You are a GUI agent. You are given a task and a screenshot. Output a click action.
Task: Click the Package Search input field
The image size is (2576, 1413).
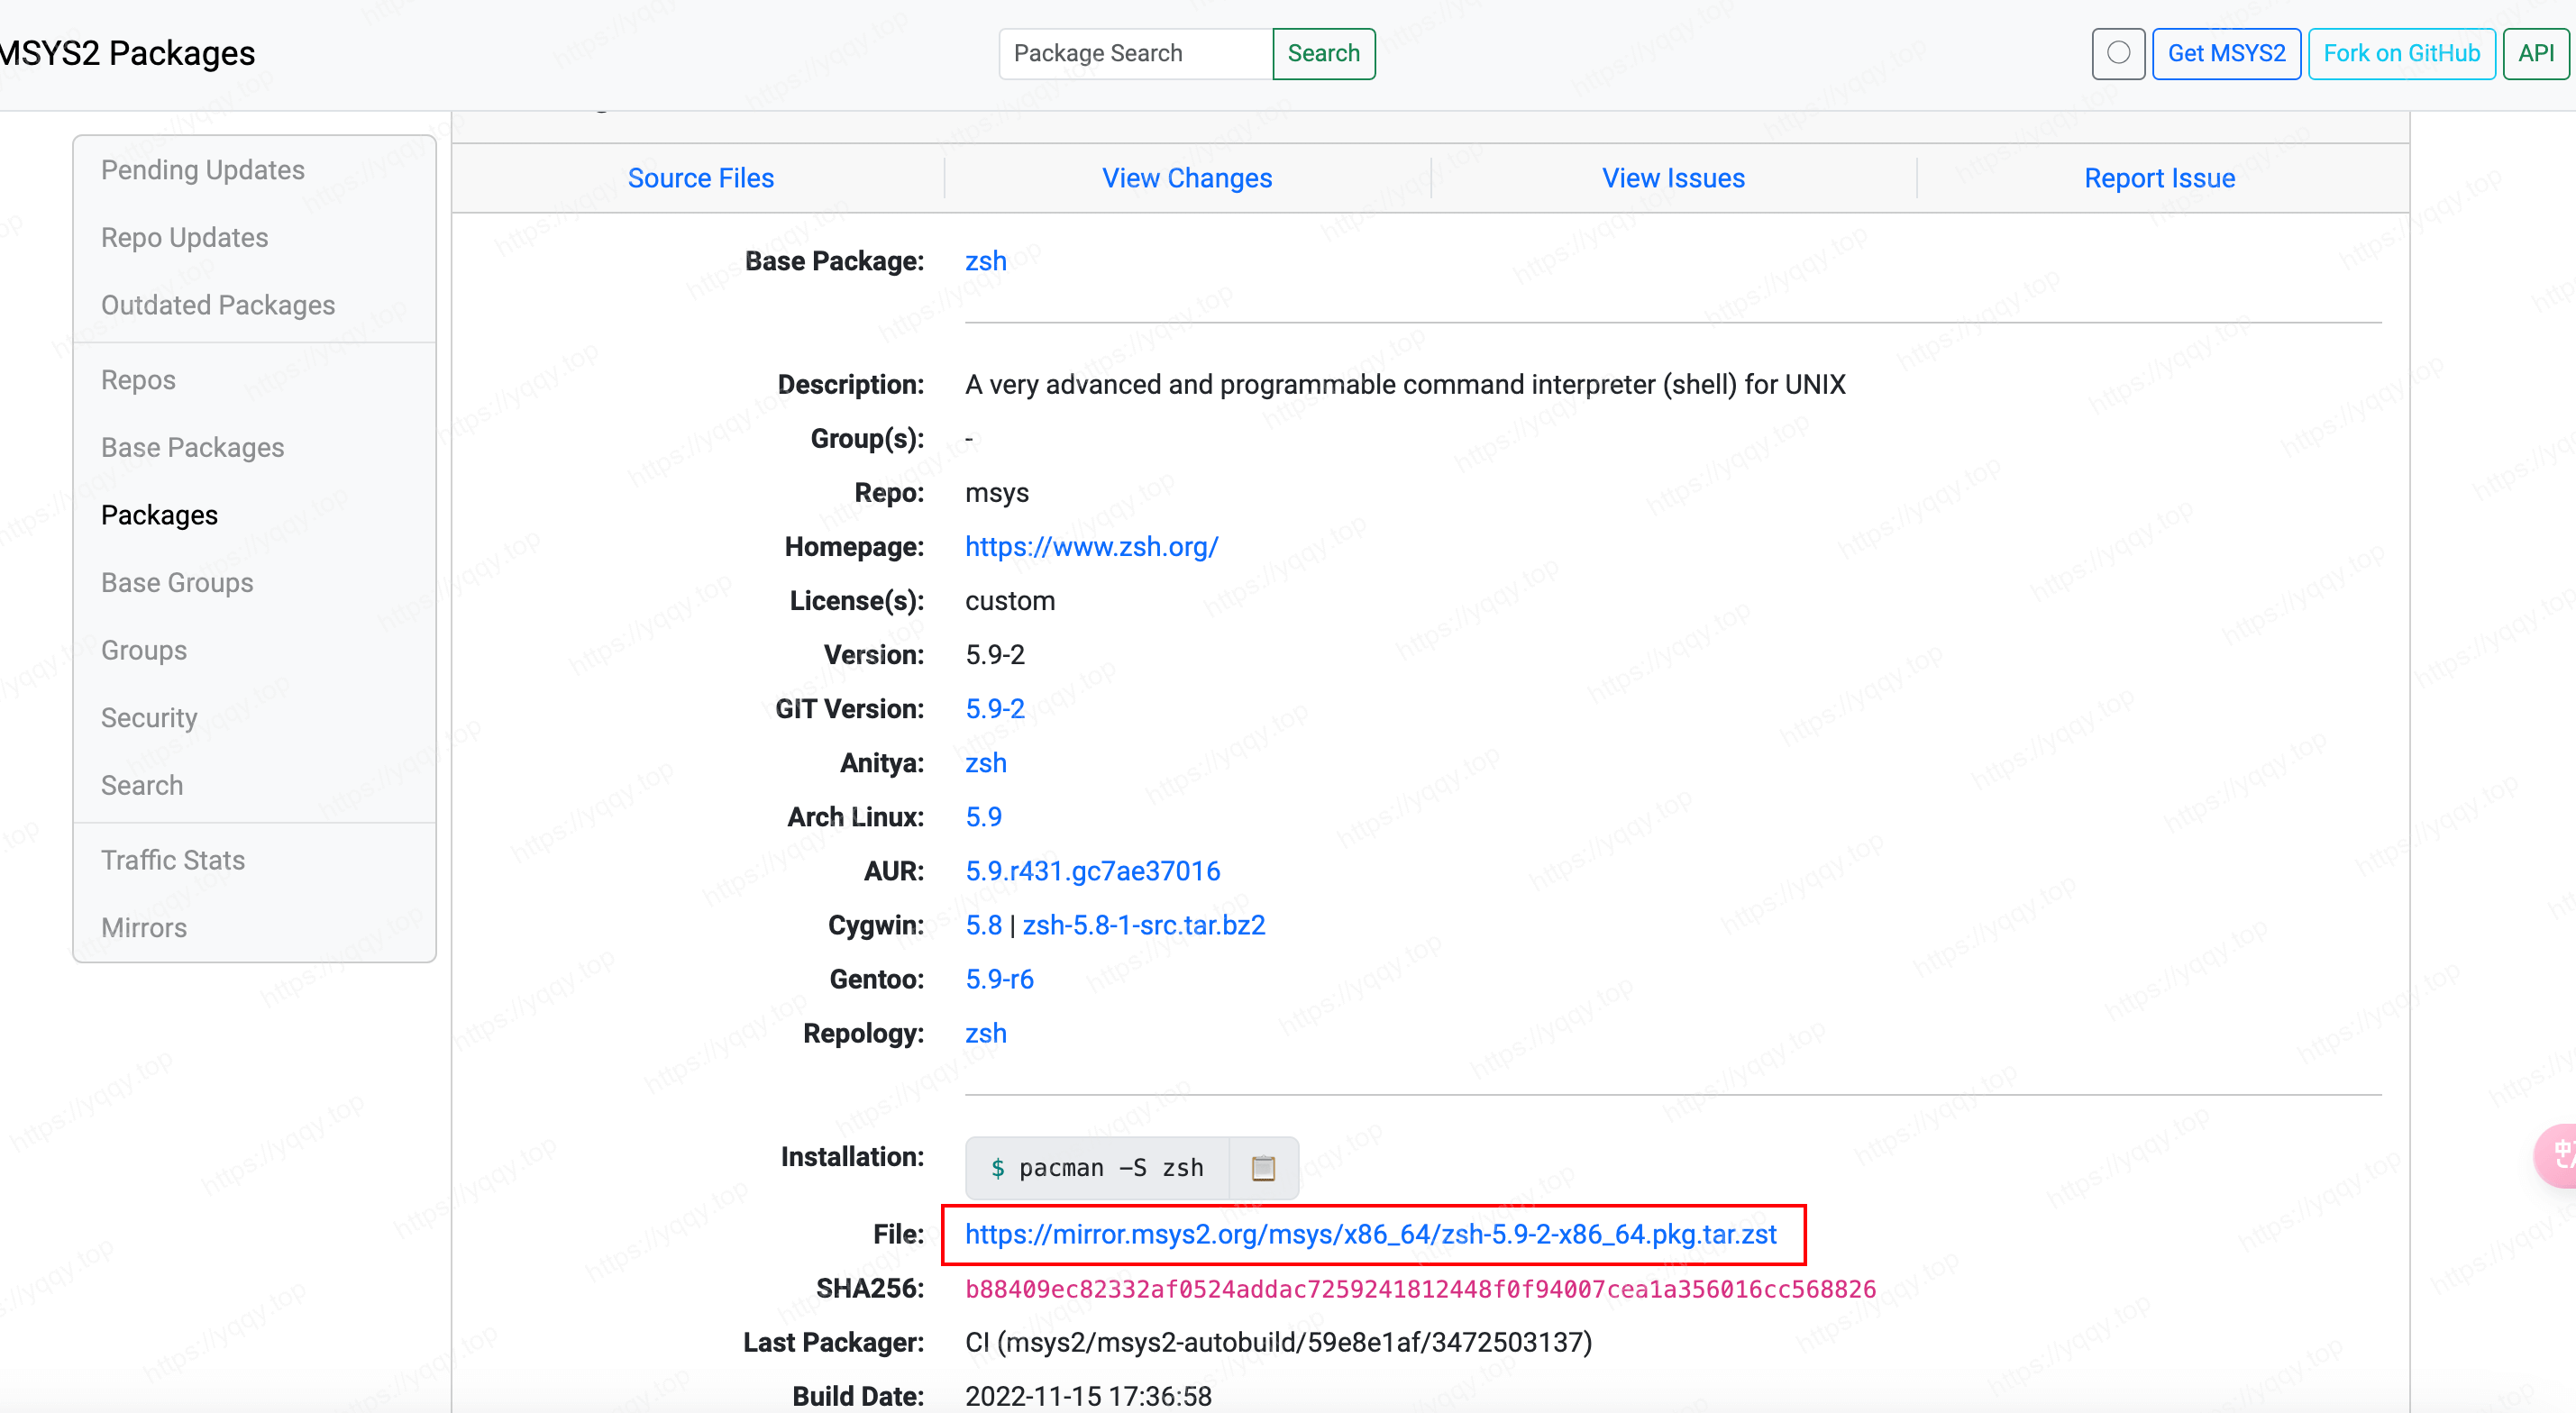(x=1135, y=53)
